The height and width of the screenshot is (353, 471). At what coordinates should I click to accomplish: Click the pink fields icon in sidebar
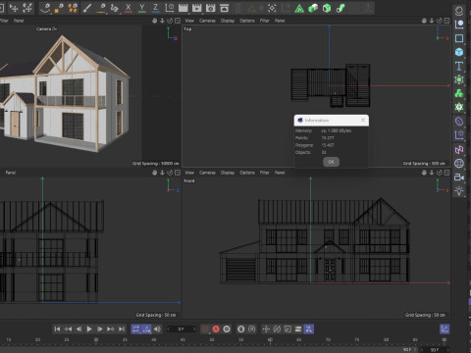click(x=459, y=150)
